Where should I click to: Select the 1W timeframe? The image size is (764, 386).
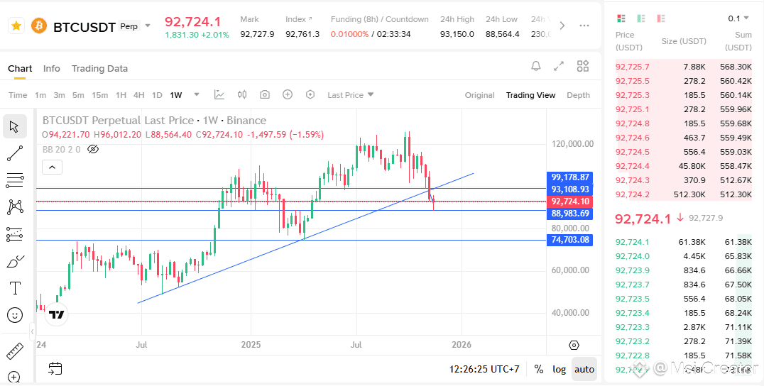[x=176, y=95]
